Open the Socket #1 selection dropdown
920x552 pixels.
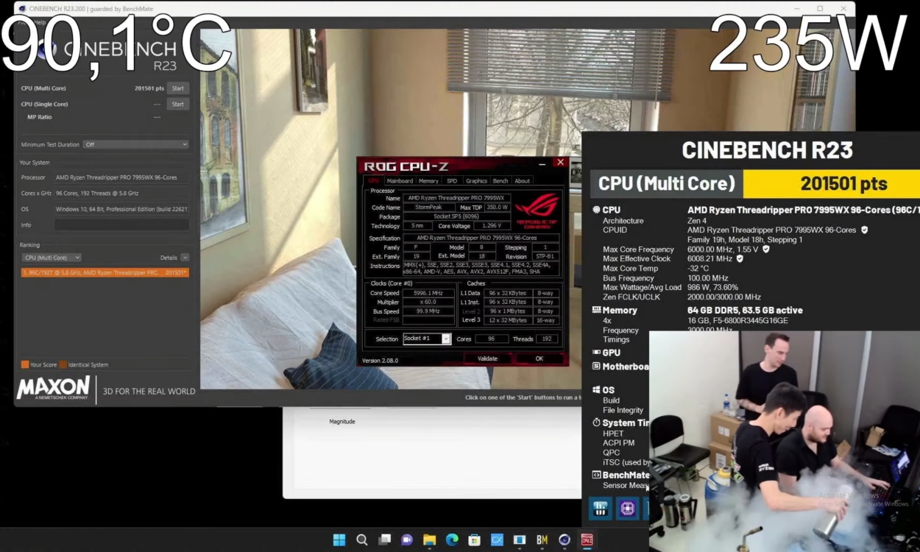click(x=427, y=339)
